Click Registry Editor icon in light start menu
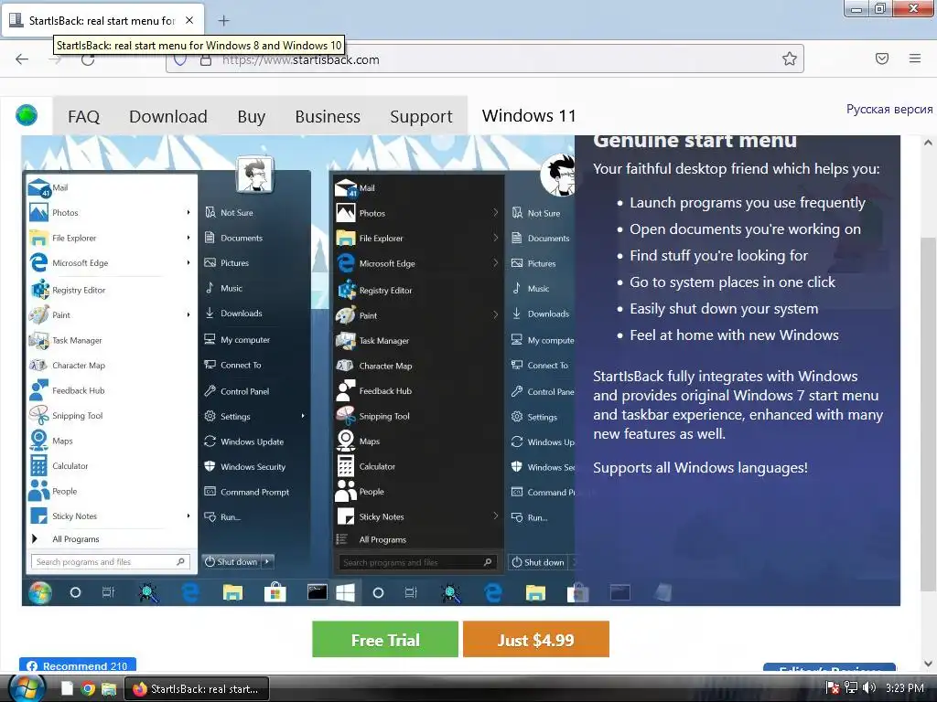 pyautogui.click(x=39, y=290)
